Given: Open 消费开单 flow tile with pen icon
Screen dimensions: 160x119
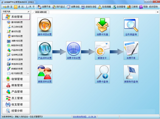Looking at the screenshot, I should coord(131,50).
